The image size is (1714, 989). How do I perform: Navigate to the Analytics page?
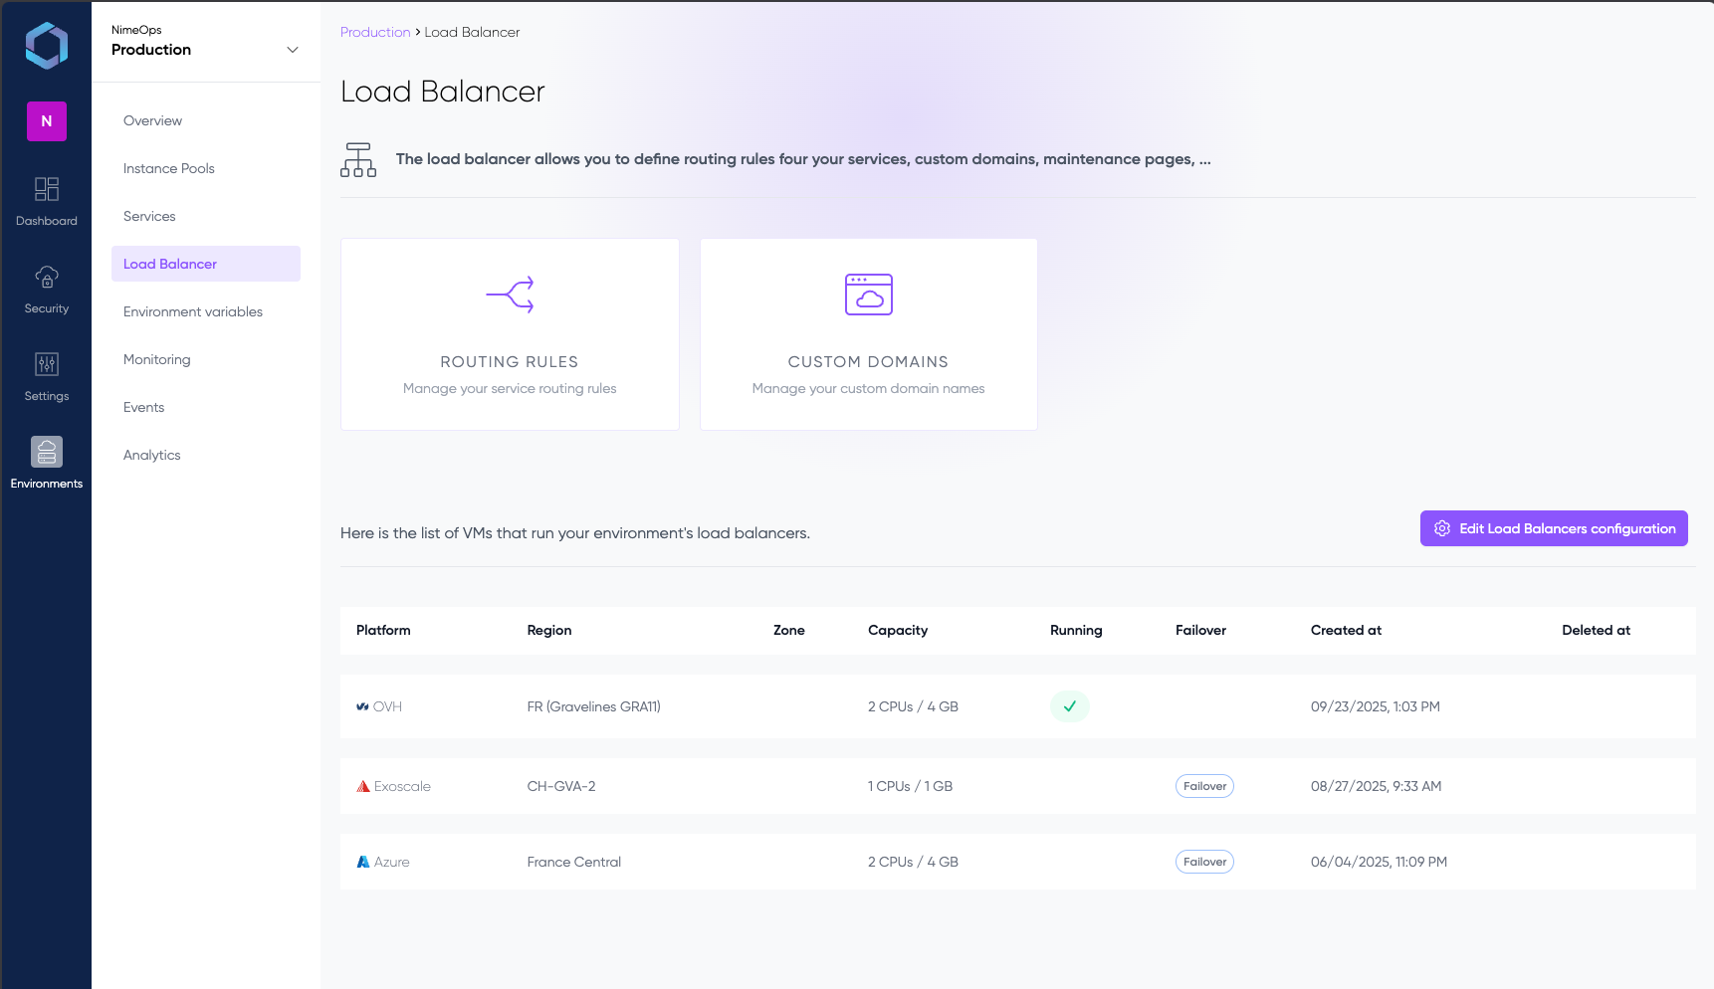coord(152,455)
